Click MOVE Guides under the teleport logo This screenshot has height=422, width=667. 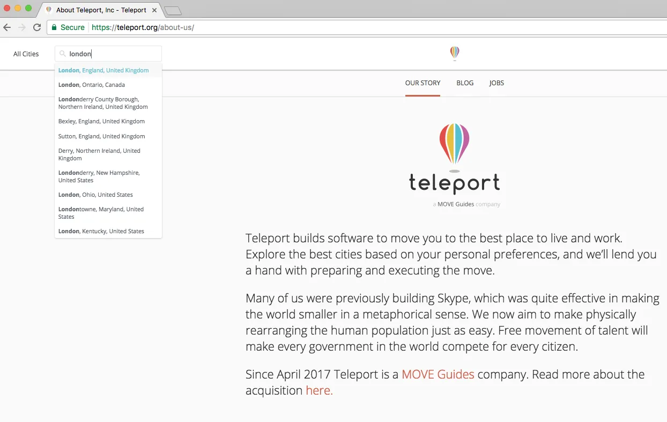[456, 204]
